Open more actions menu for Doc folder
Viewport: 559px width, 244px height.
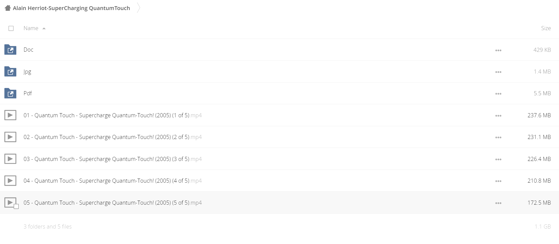coord(498,50)
